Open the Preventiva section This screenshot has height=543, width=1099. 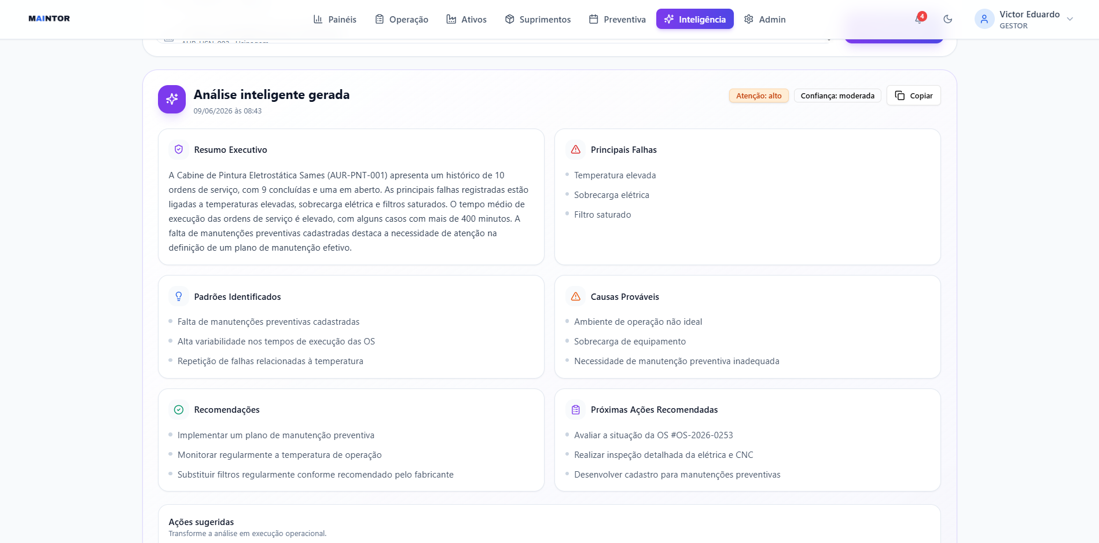tap(618, 19)
